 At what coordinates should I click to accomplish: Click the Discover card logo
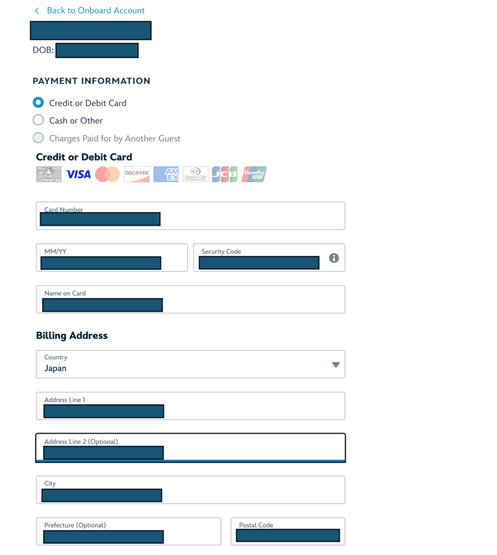pos(137,174)
